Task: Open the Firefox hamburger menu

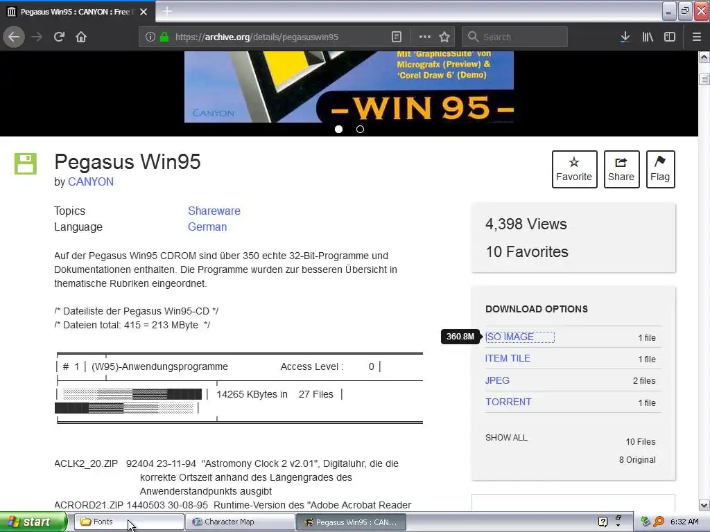Action: (x=697, y=37)
